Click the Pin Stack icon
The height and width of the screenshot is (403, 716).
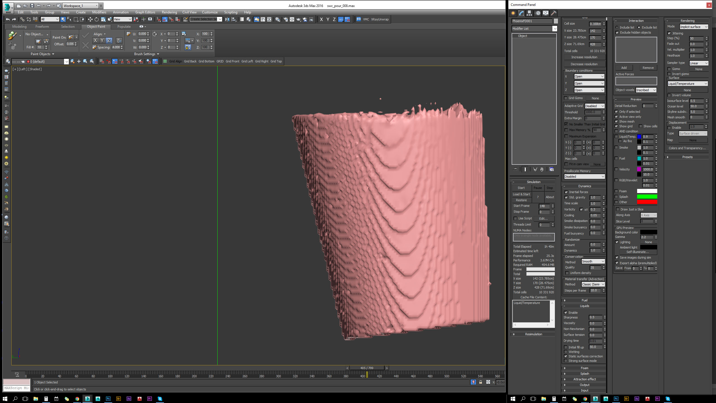(515, 169)
